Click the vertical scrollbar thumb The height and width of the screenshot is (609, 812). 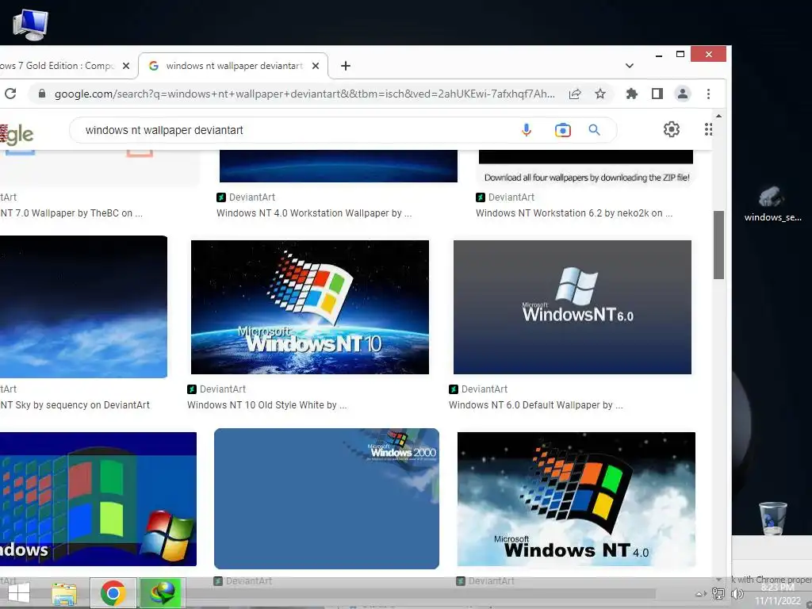click(x=718, y=245)
